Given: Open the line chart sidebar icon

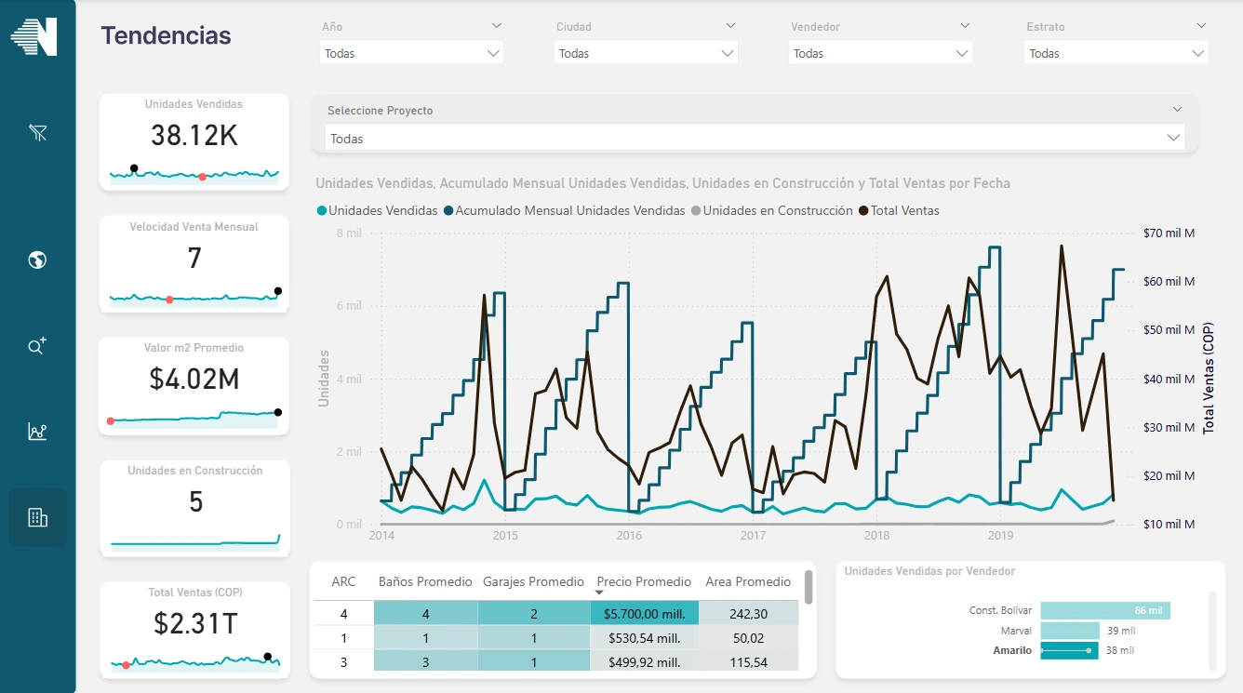Looking at the screenshot, I should click(x=37, y=432).
